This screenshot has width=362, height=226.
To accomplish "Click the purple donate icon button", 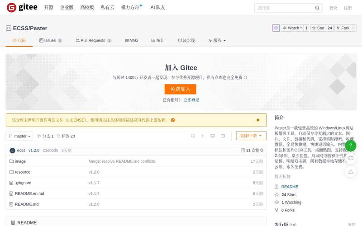I will pos(276,28).
